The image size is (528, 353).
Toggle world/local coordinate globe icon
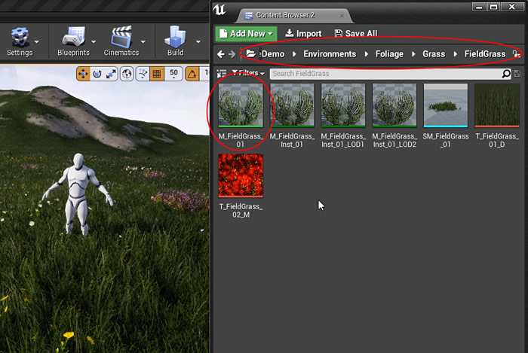pos(127,74)
